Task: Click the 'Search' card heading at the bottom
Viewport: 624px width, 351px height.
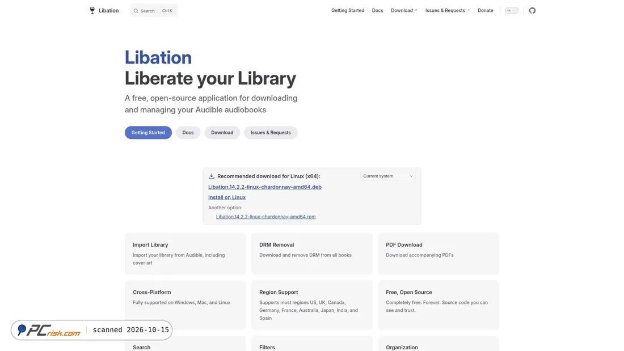Action: pos(141,348)
